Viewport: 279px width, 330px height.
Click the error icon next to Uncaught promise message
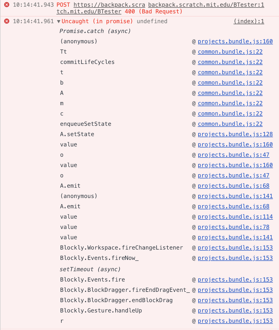(x=6, y=21)
